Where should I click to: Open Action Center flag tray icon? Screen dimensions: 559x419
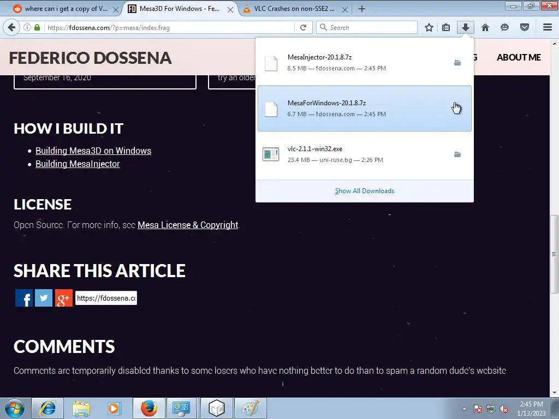tap(478, 409)
